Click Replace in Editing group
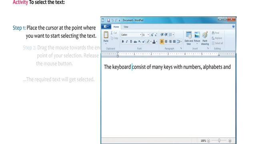The width and height of the screenshot is (256, 144). pyautogui.click(x=217, y=38)
